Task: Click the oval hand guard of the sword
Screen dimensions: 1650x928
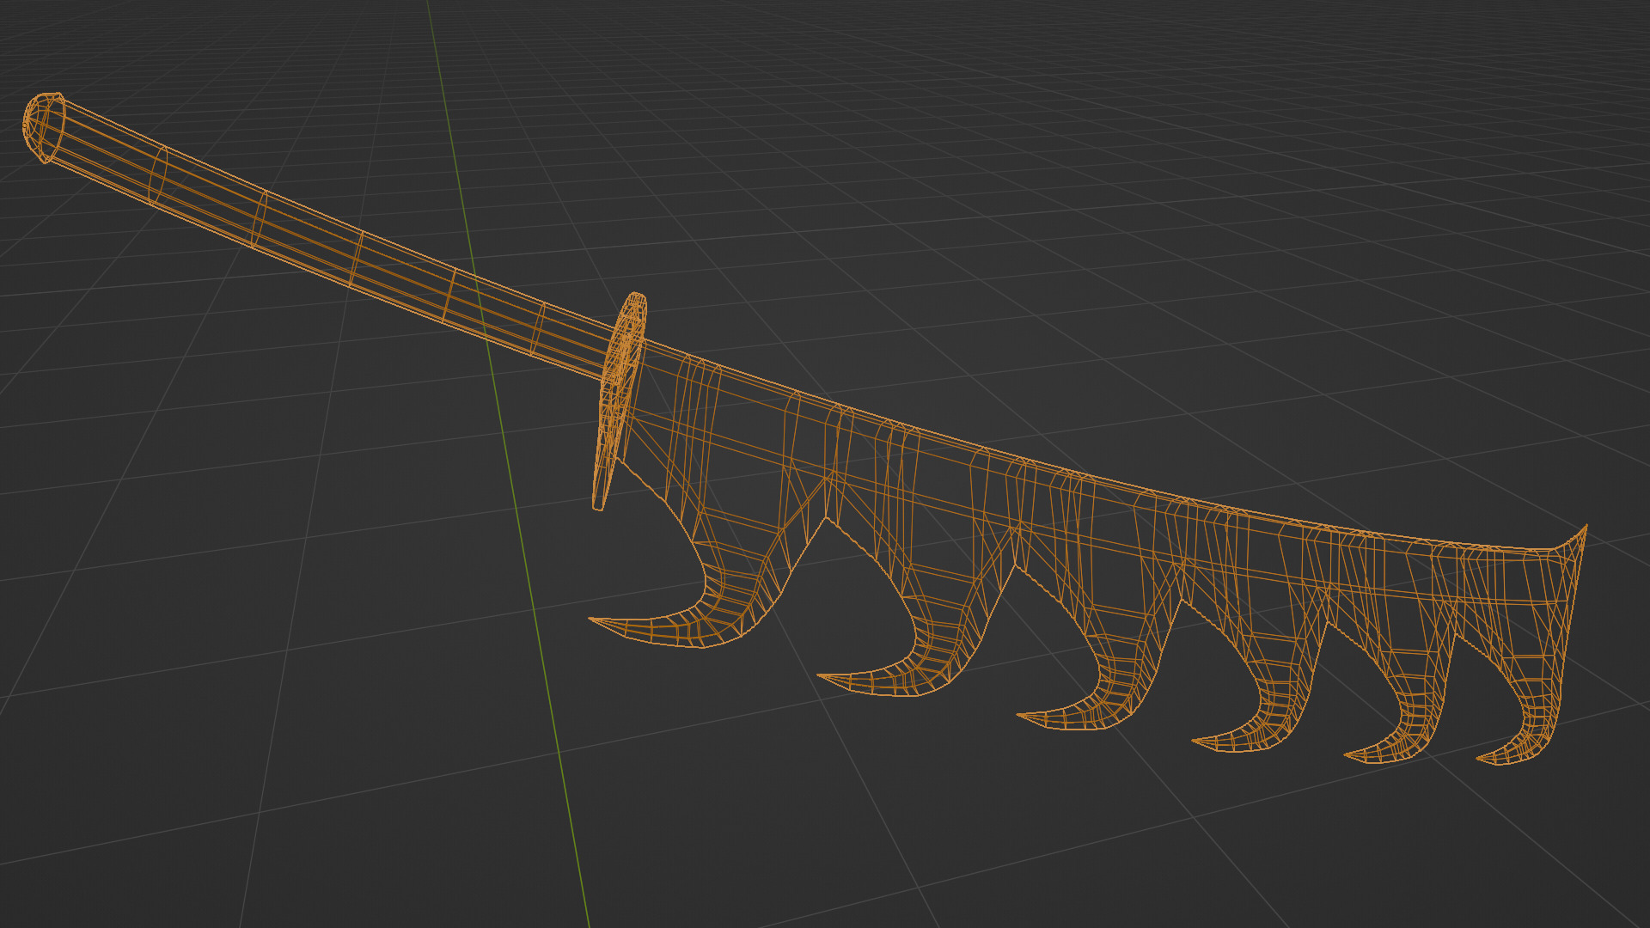Action: click(x=620, y=387)
